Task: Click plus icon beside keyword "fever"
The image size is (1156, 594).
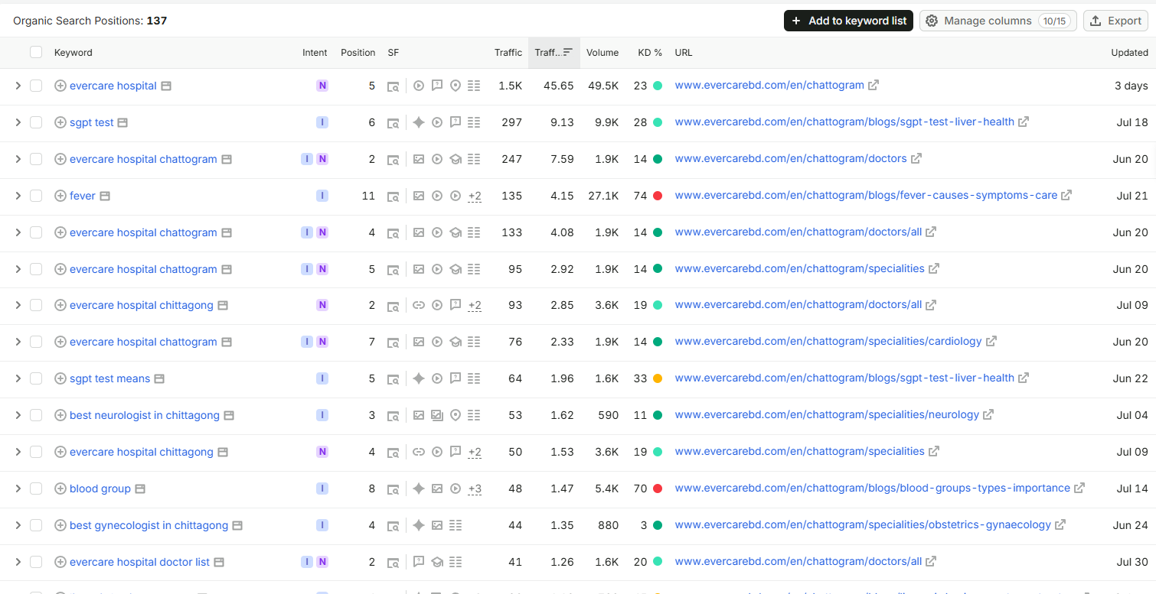Action: [60, 196]
